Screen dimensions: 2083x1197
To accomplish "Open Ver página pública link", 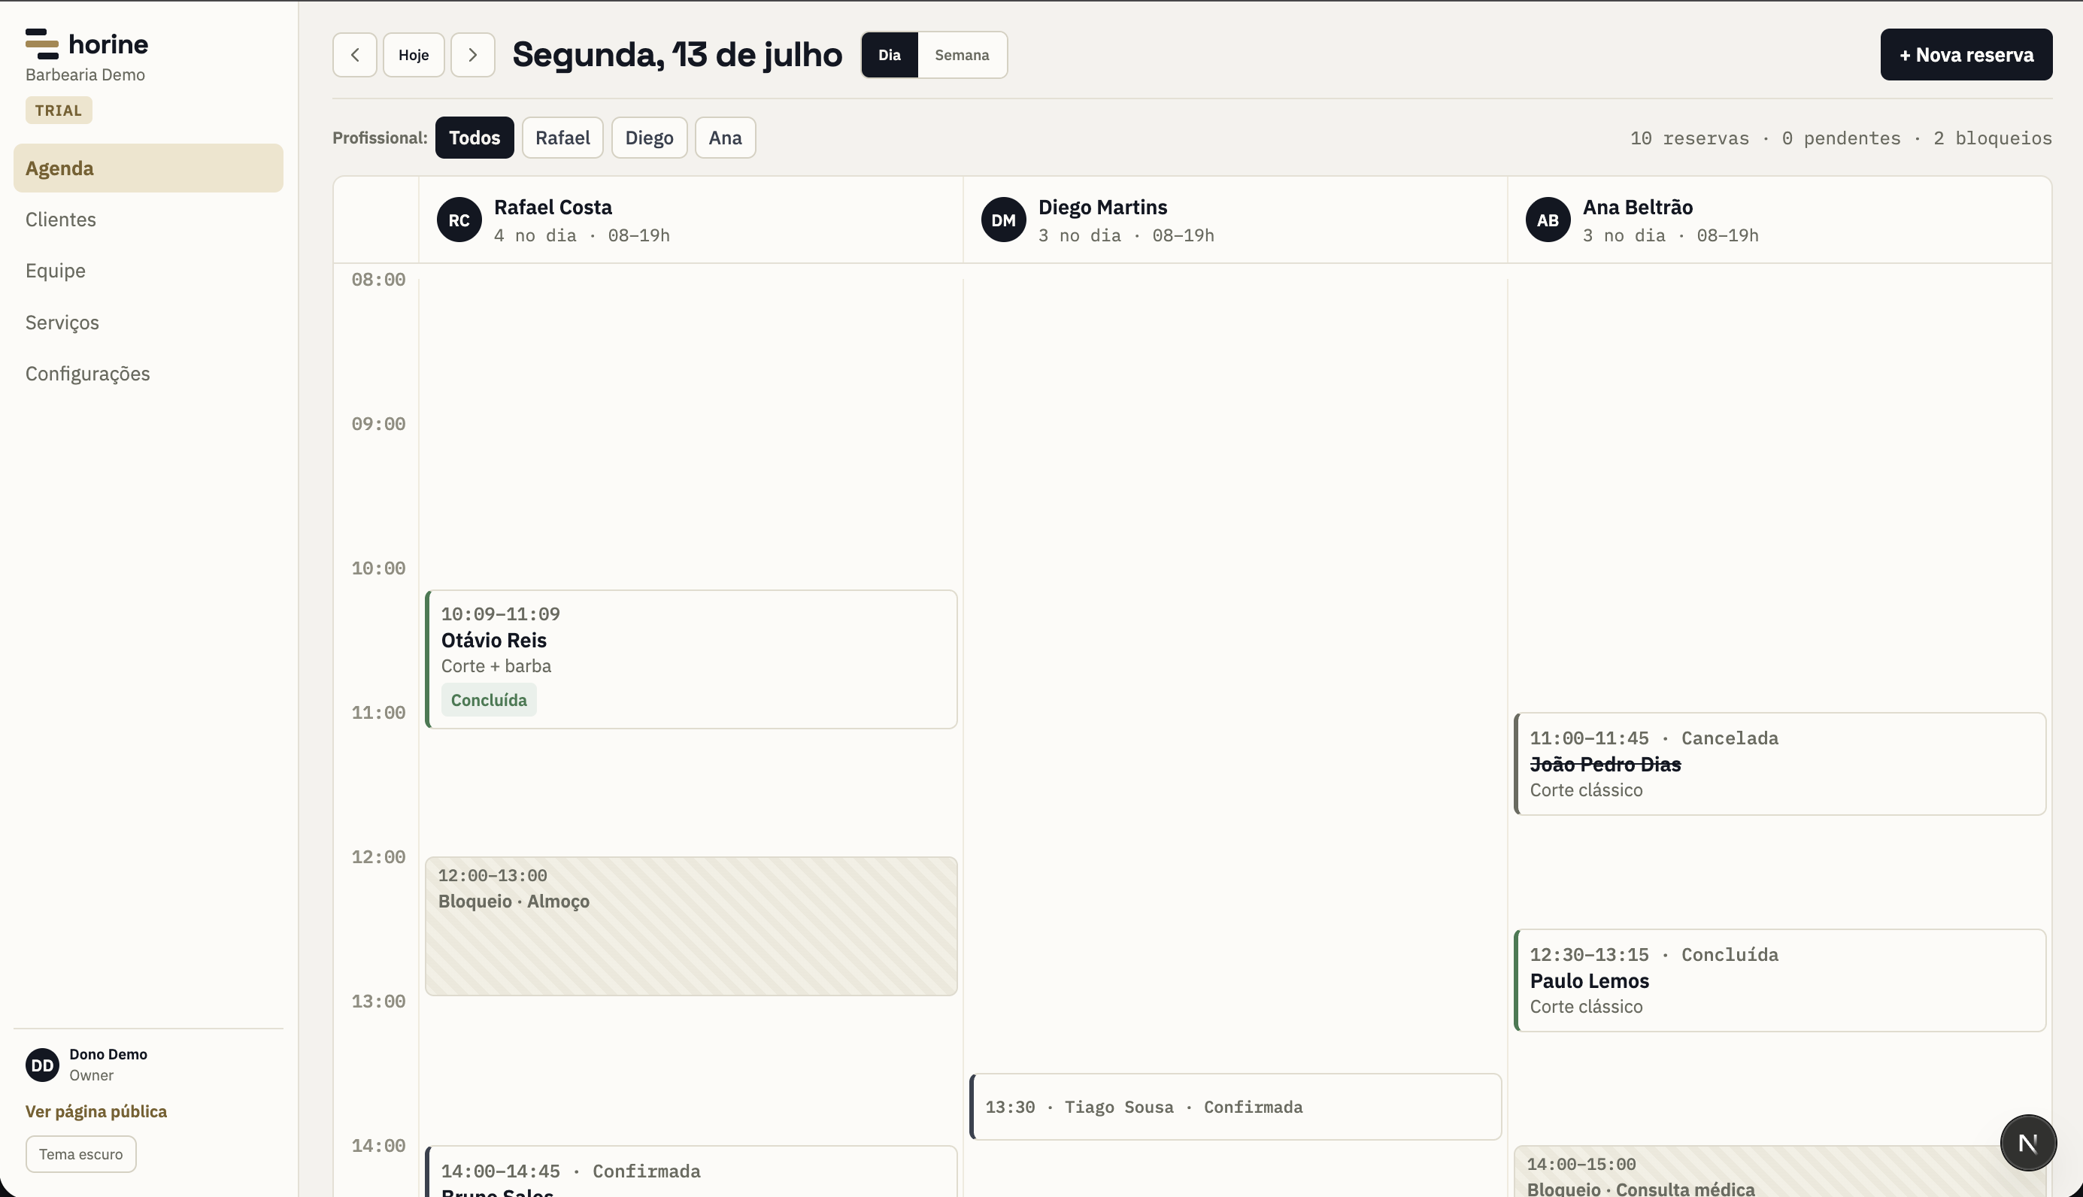I will click(x=96, y=1111).
